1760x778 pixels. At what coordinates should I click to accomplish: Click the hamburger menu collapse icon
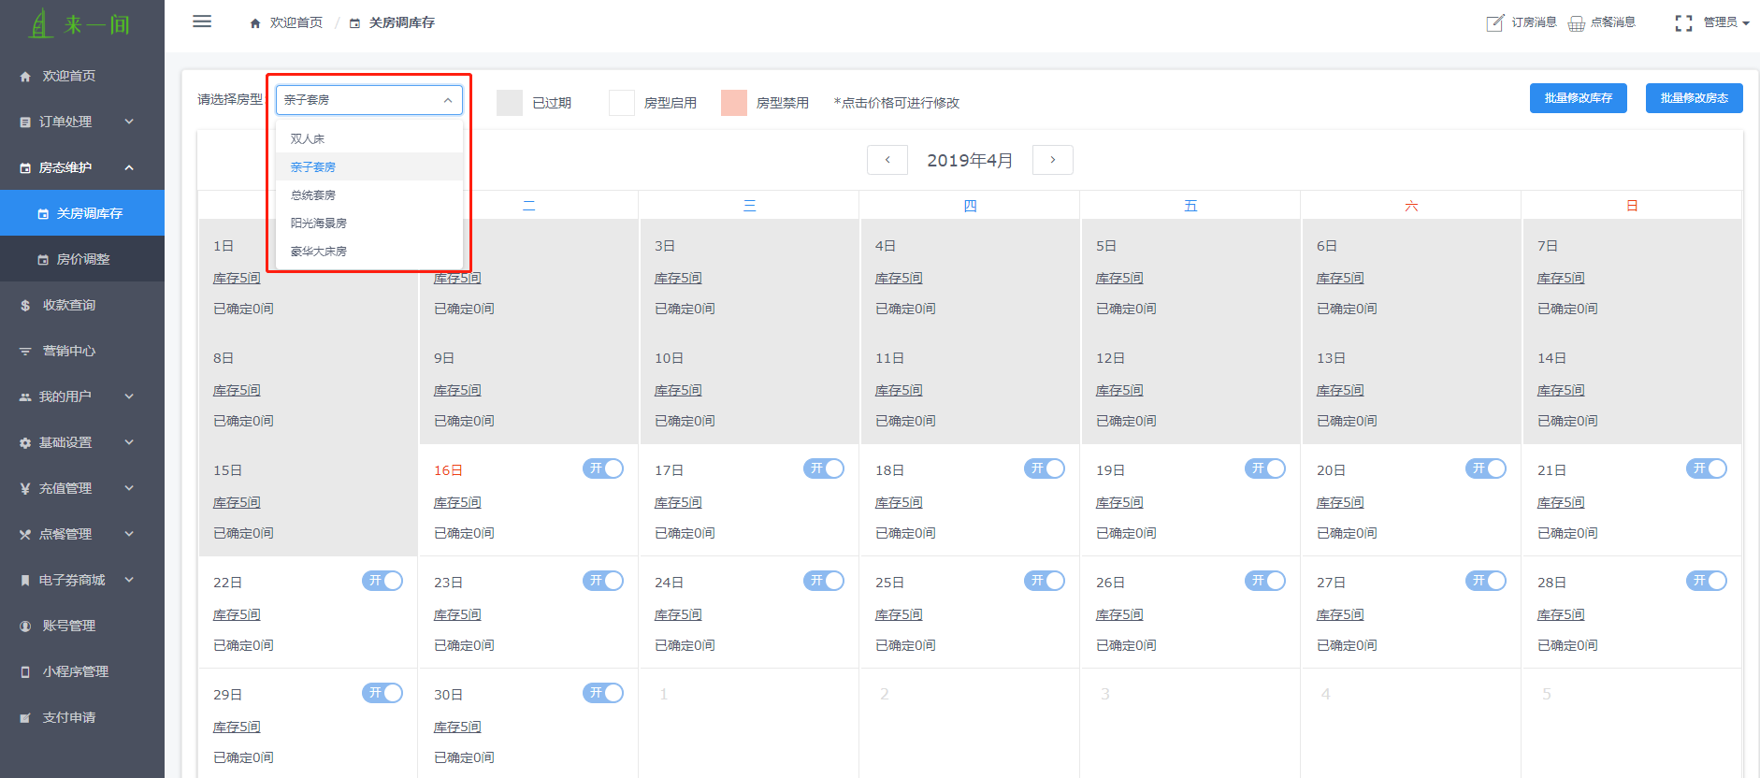click(x=201, y=22)
